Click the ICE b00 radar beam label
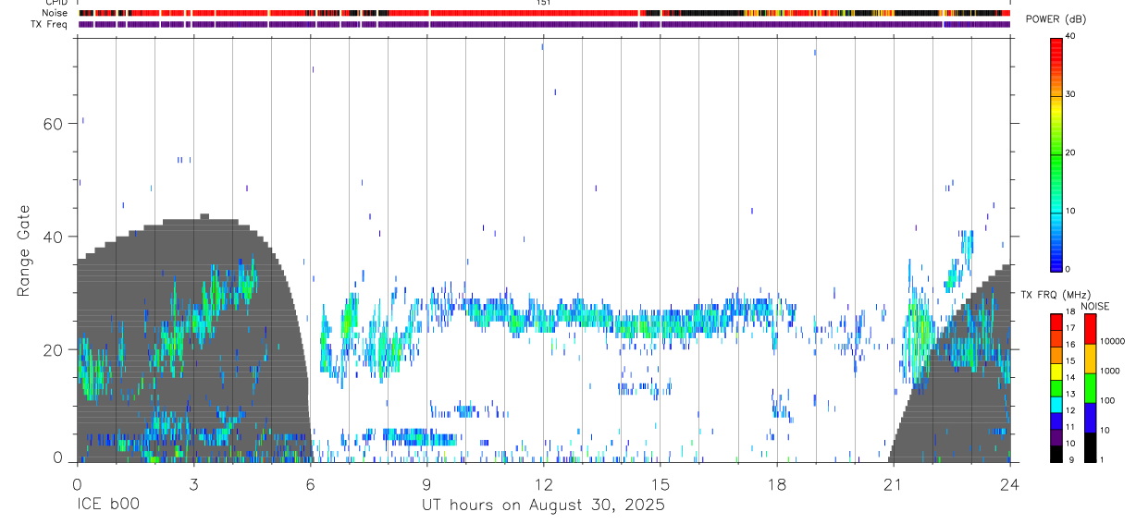This screenshot has height=524, width=1136. pos(109,506)
